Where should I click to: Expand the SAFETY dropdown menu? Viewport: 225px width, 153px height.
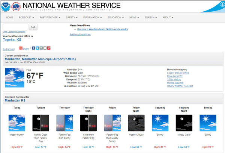pyautogui.click(x=72, y=17)
